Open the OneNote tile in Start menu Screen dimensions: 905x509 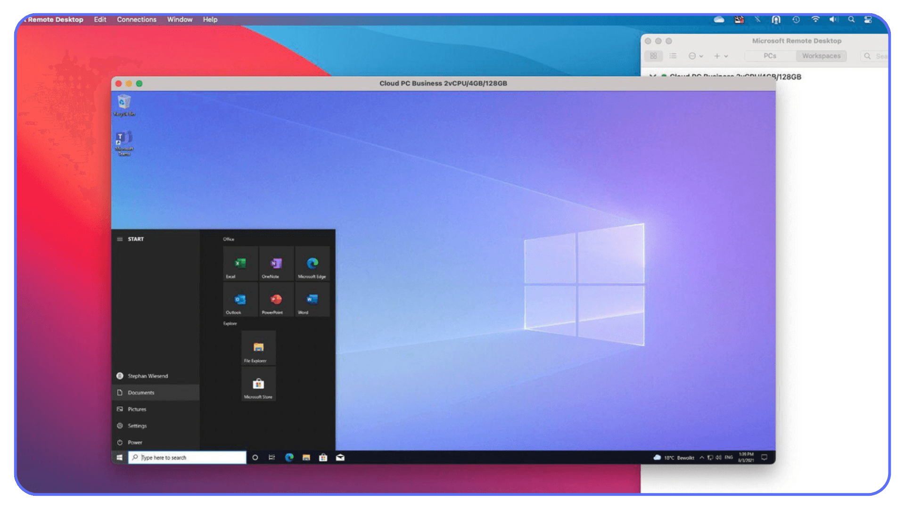[276, 263]
